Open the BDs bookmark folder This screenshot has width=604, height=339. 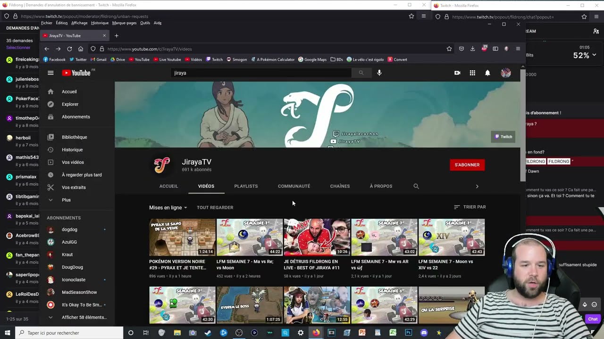click(337, 60)
